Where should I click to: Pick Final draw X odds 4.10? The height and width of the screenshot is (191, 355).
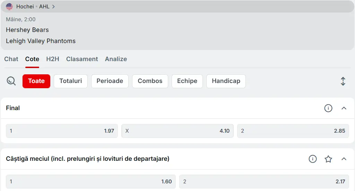pos(177,131)
